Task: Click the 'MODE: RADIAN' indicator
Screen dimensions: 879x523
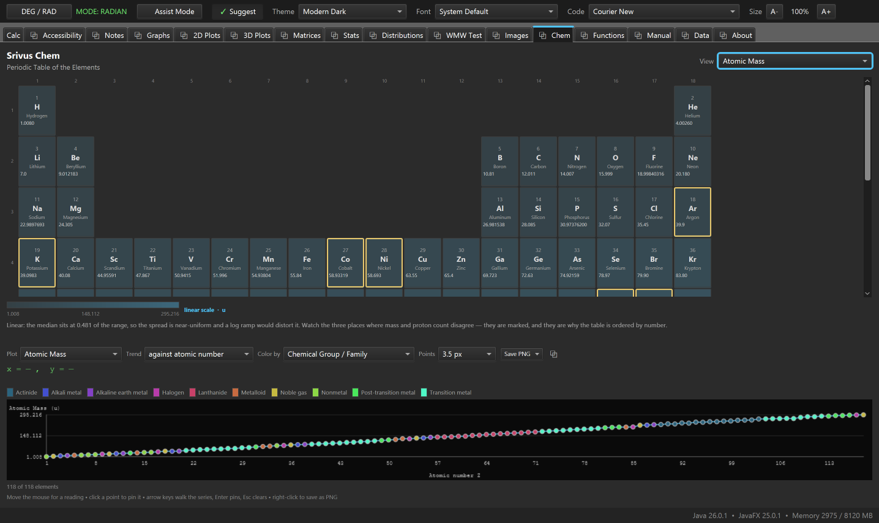Action: pyautogui.click(x=102, y=12)
